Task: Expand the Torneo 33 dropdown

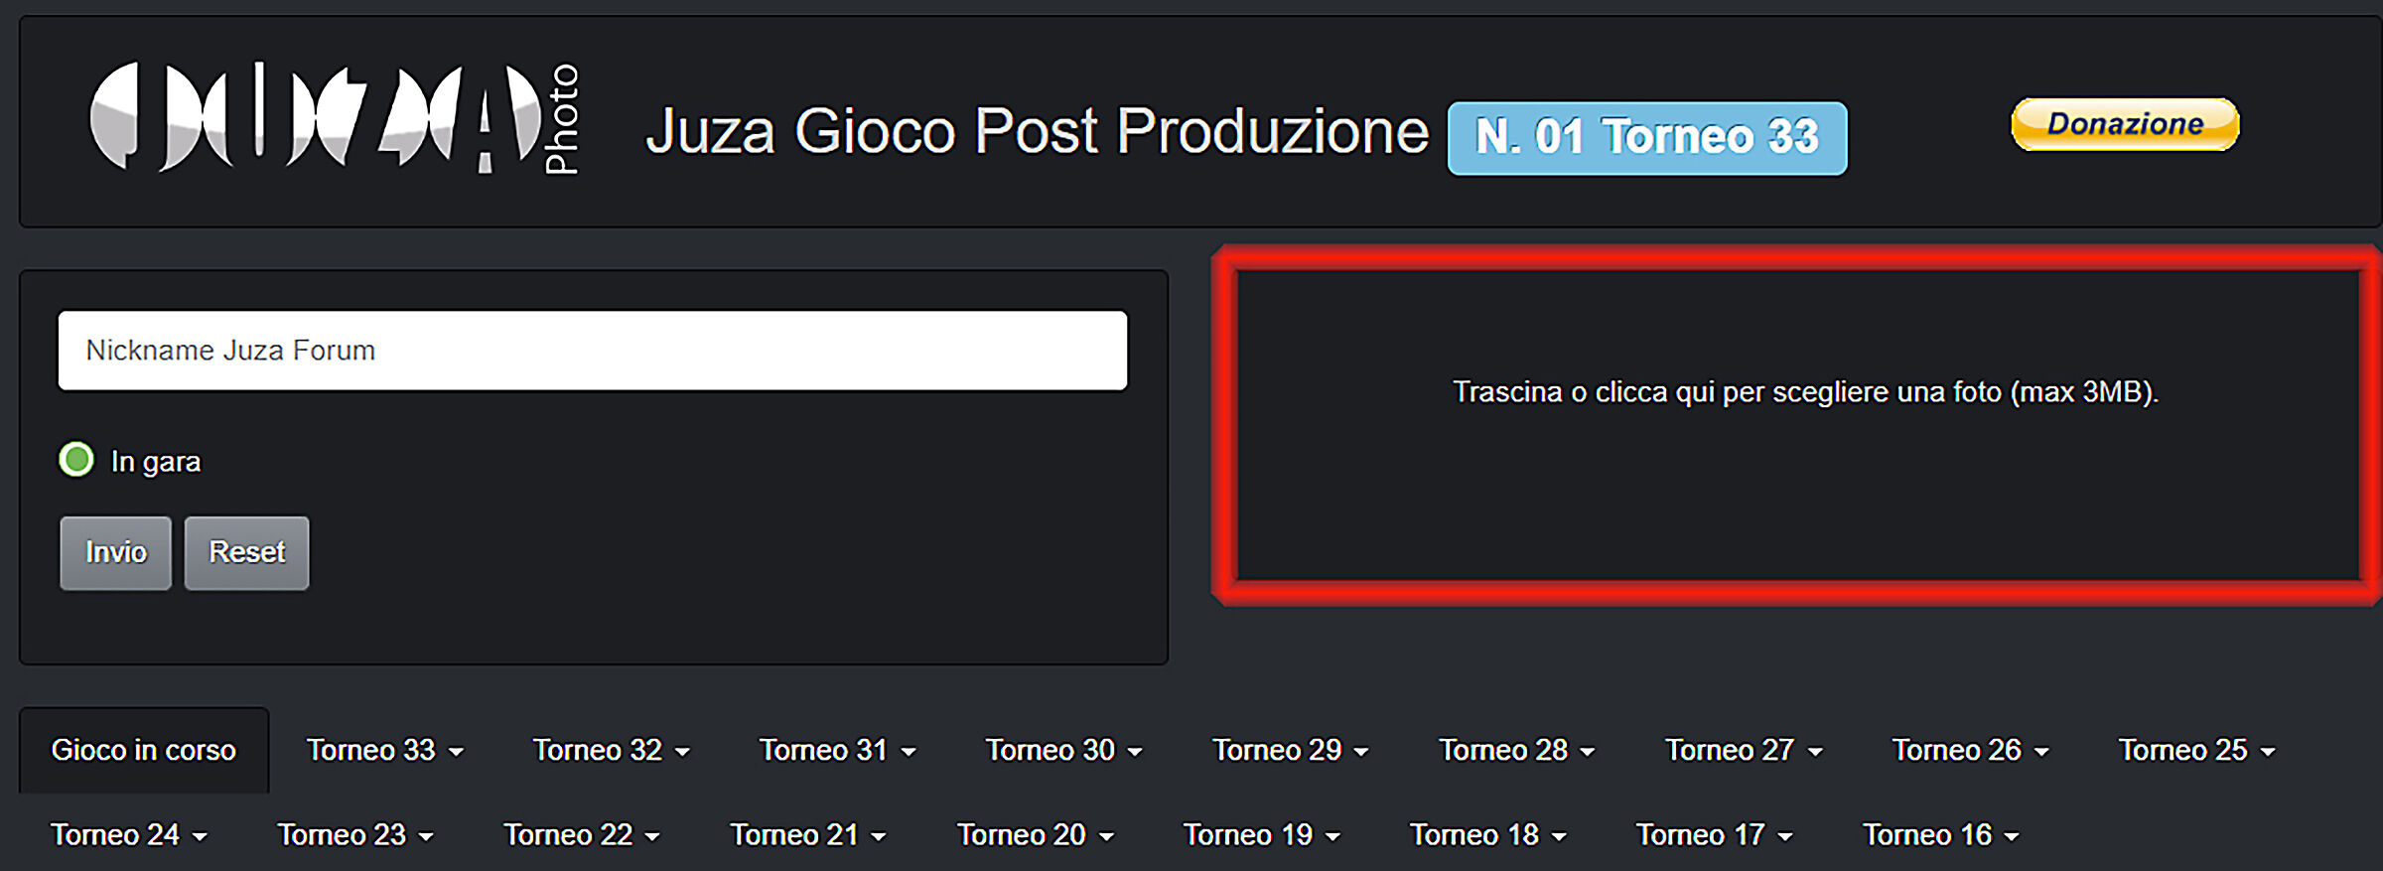Action: [384, 750]
